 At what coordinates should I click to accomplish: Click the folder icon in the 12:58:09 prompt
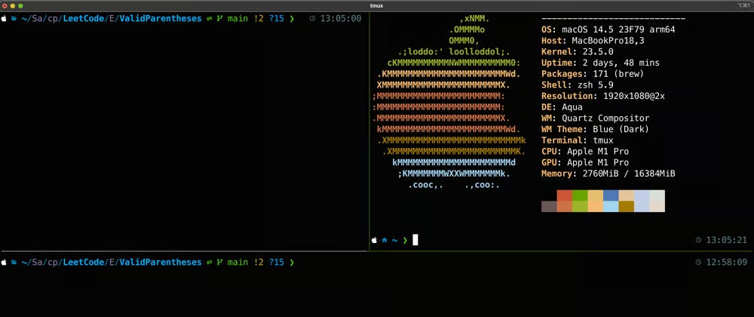tap(14, 262)
